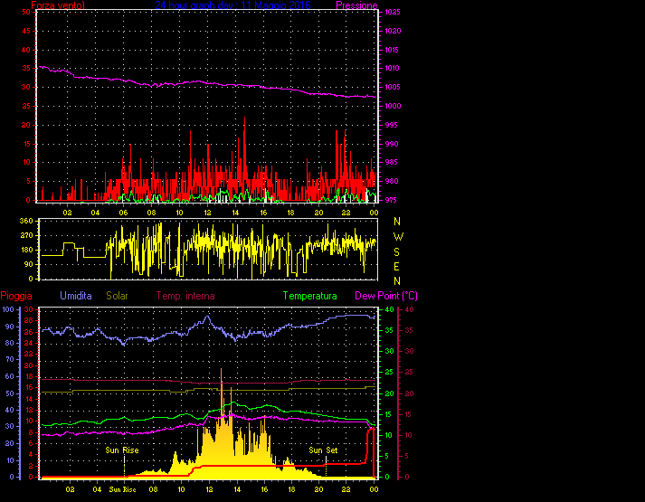Click the Sun Set annotation in graph
The height and width of the screenshot is (502, 645).
point(324,450)
